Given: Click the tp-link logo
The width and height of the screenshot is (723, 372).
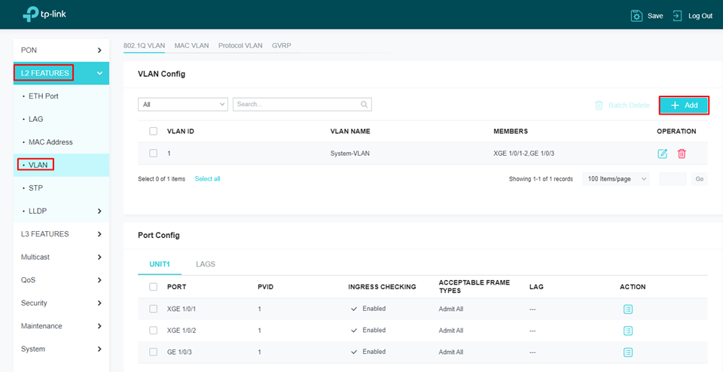Looking at the screenshot, I should pos(44,14).
